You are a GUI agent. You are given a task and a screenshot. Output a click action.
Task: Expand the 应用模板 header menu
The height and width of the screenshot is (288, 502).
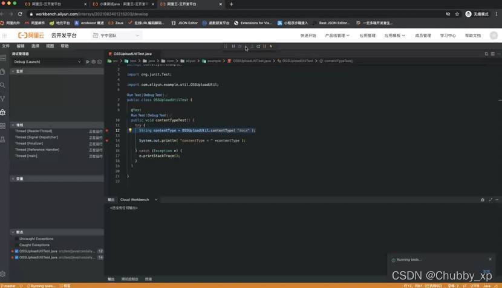click(x=394, y=36)
